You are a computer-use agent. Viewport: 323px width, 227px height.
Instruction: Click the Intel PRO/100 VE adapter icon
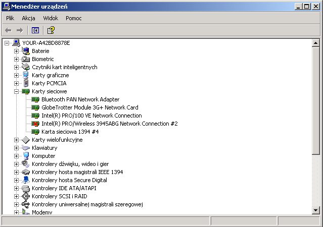(35, 116)
